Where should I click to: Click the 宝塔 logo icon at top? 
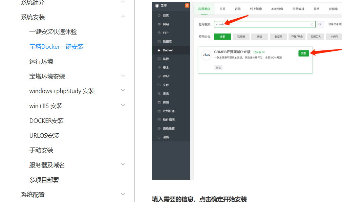[157, 5]
